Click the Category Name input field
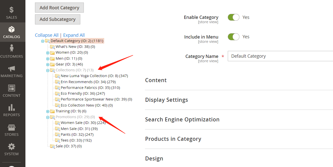Image resolution: width=333 pixels, height=167 pixels. [280, 56]
